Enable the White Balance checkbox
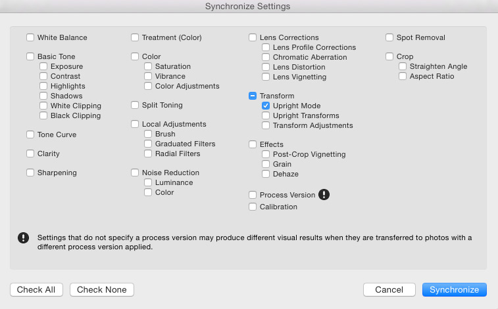This screenshot has width=498, height=309. point(30,37)
